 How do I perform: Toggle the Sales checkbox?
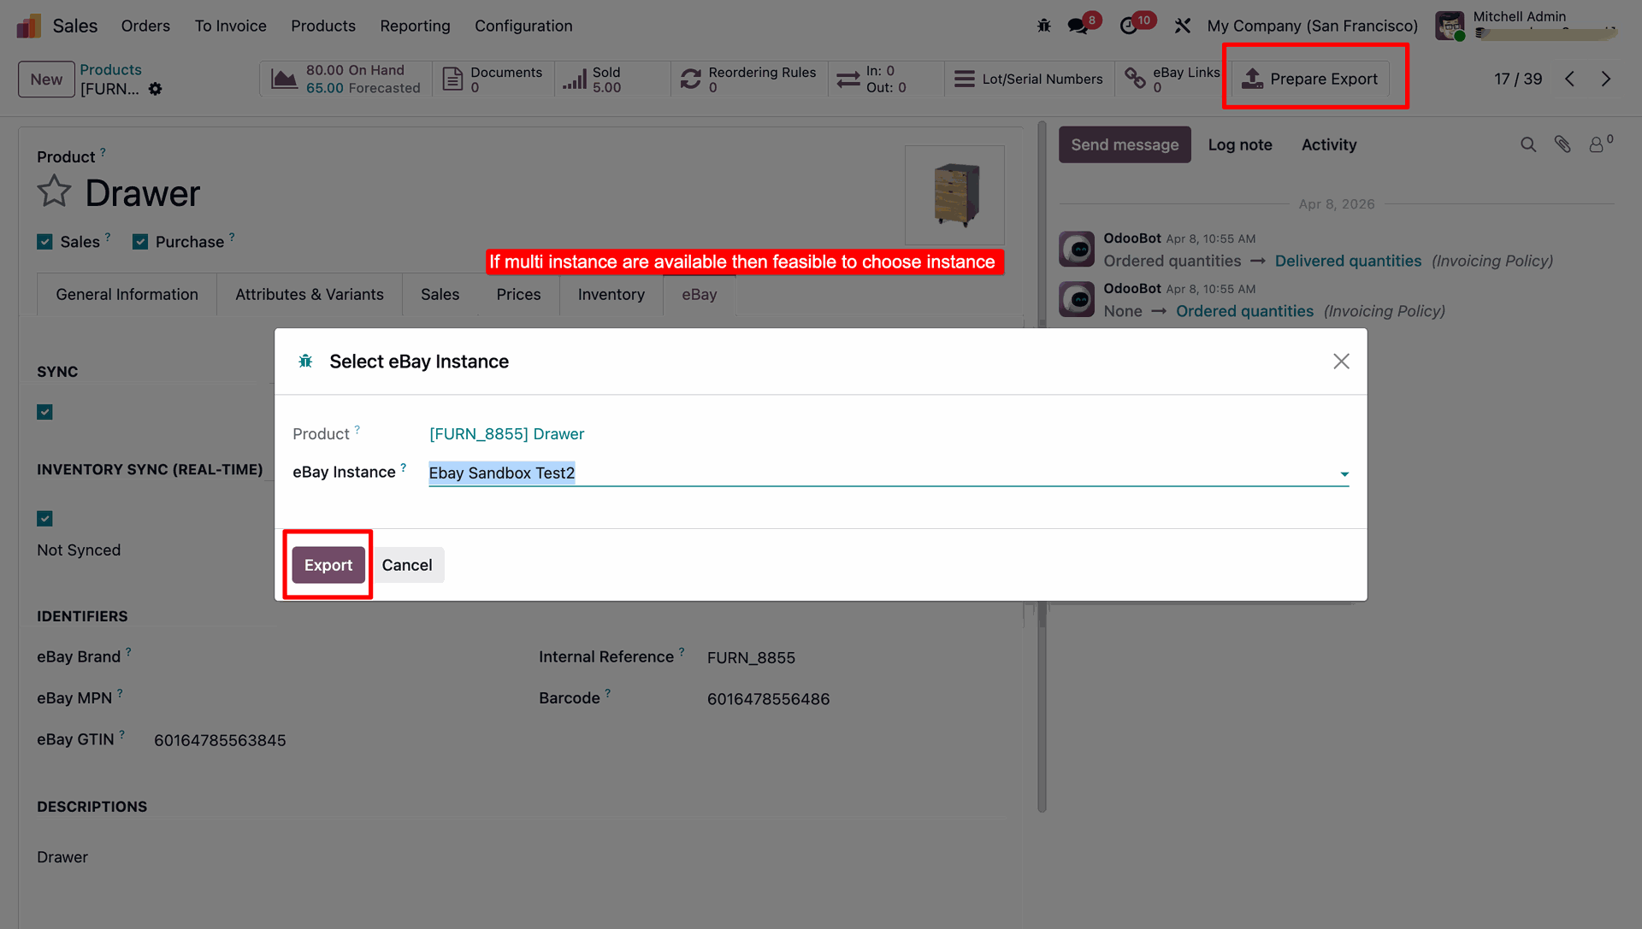pyautogui.click(x=44, y=242)
